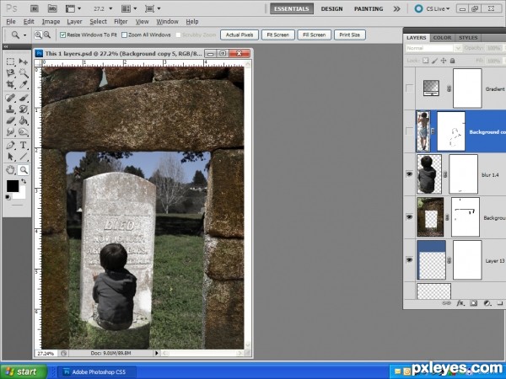506x379 pixels.
Task: Select the Magic Wand tool
Action: [x=24, y=73]
